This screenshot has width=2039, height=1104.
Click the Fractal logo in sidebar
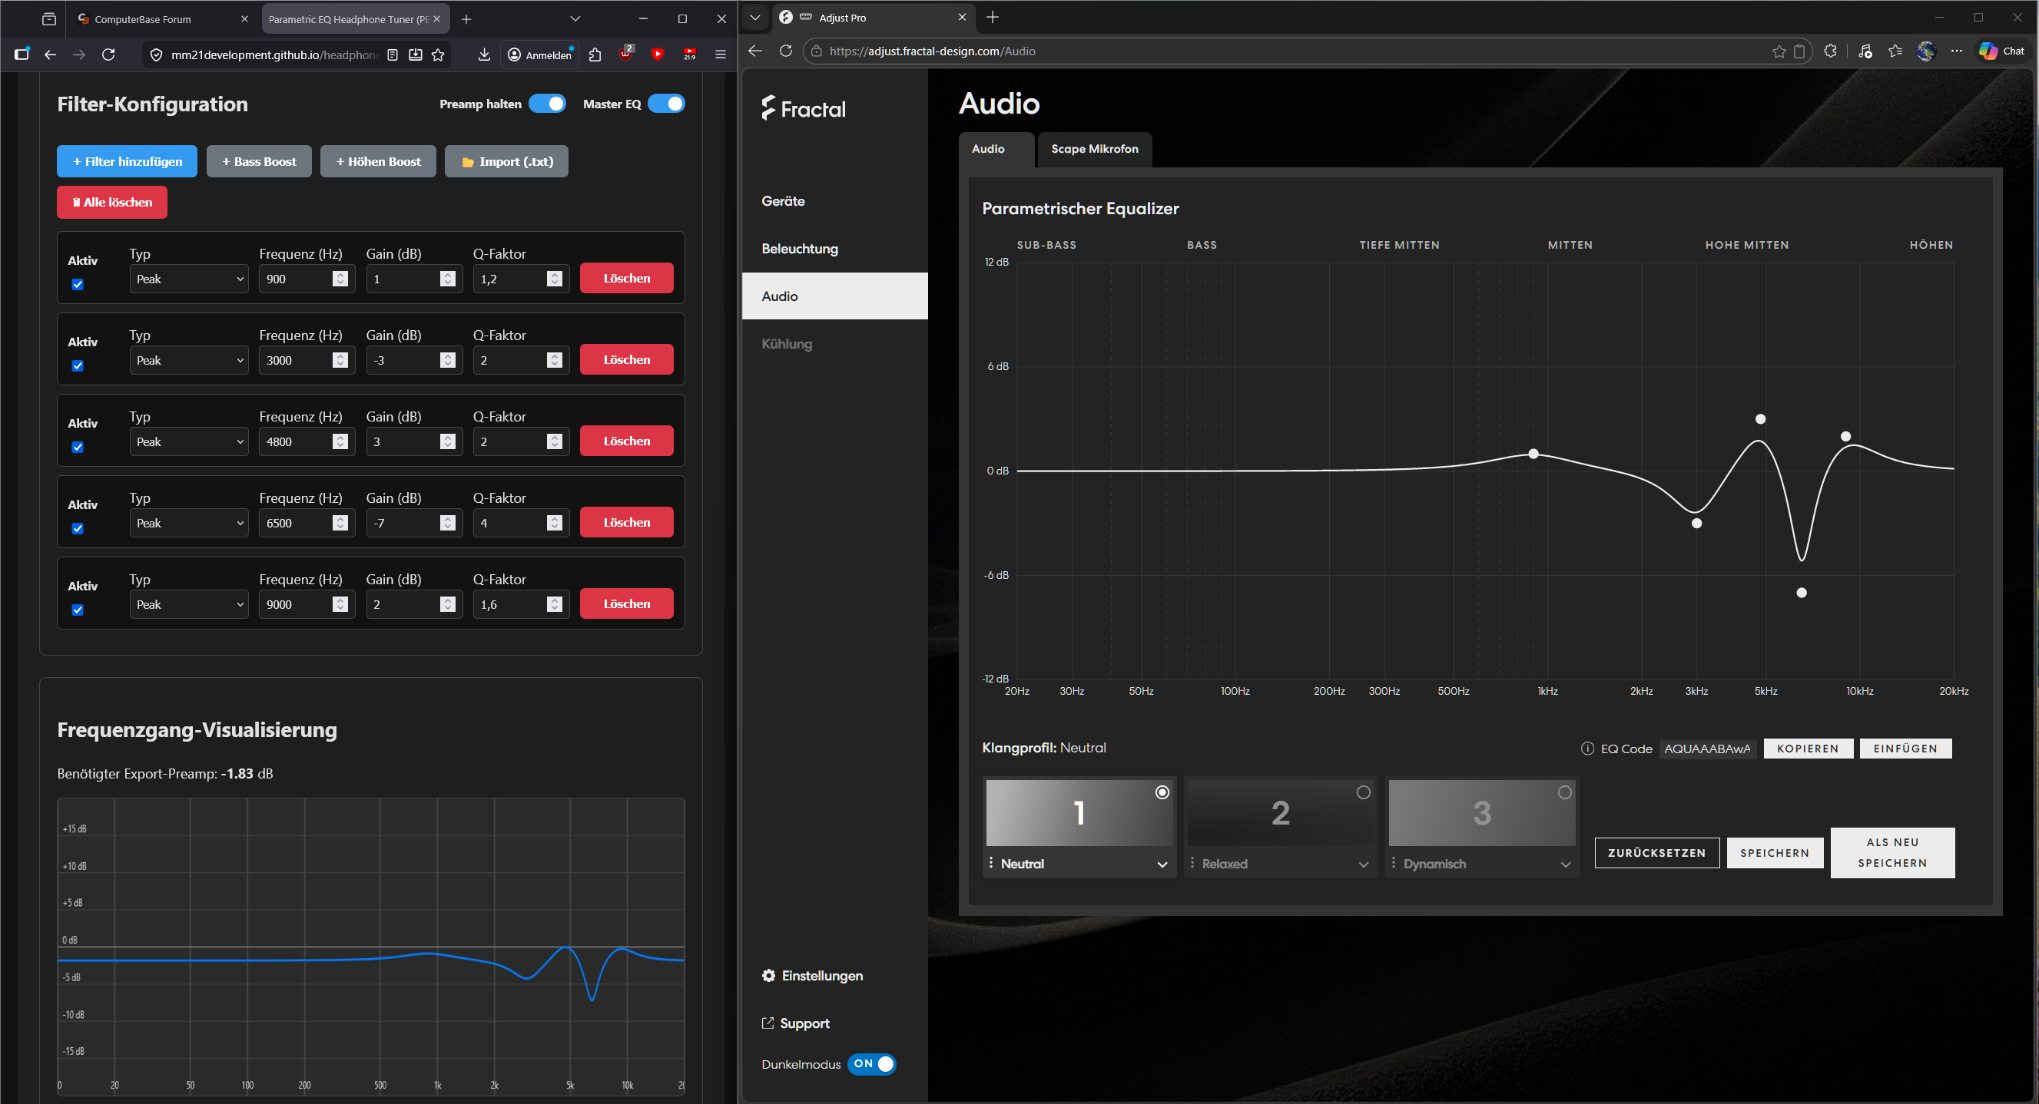pyautogui.click(x=804, y=108)
